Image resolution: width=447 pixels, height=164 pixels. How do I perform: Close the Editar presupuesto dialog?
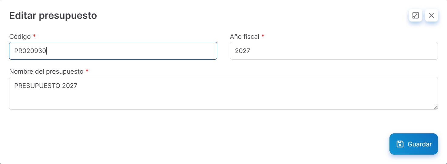click(x=431, y=15)
